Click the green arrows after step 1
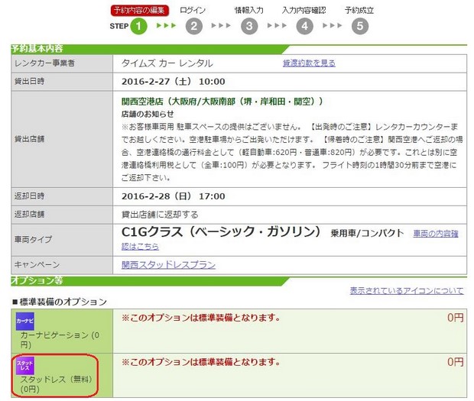 (166, 26)
